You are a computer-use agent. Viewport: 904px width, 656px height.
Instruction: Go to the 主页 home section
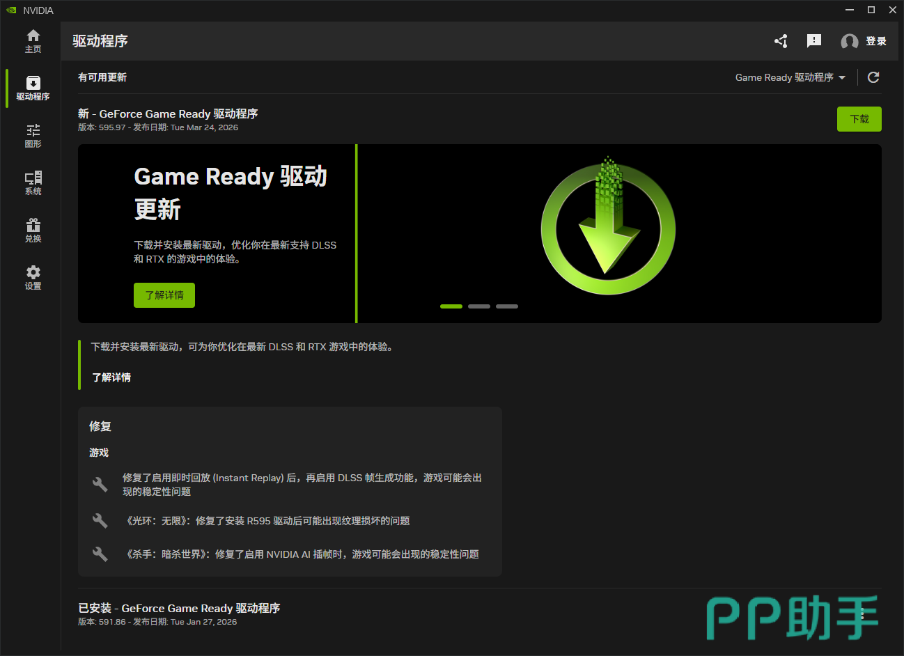coord(33,41)
